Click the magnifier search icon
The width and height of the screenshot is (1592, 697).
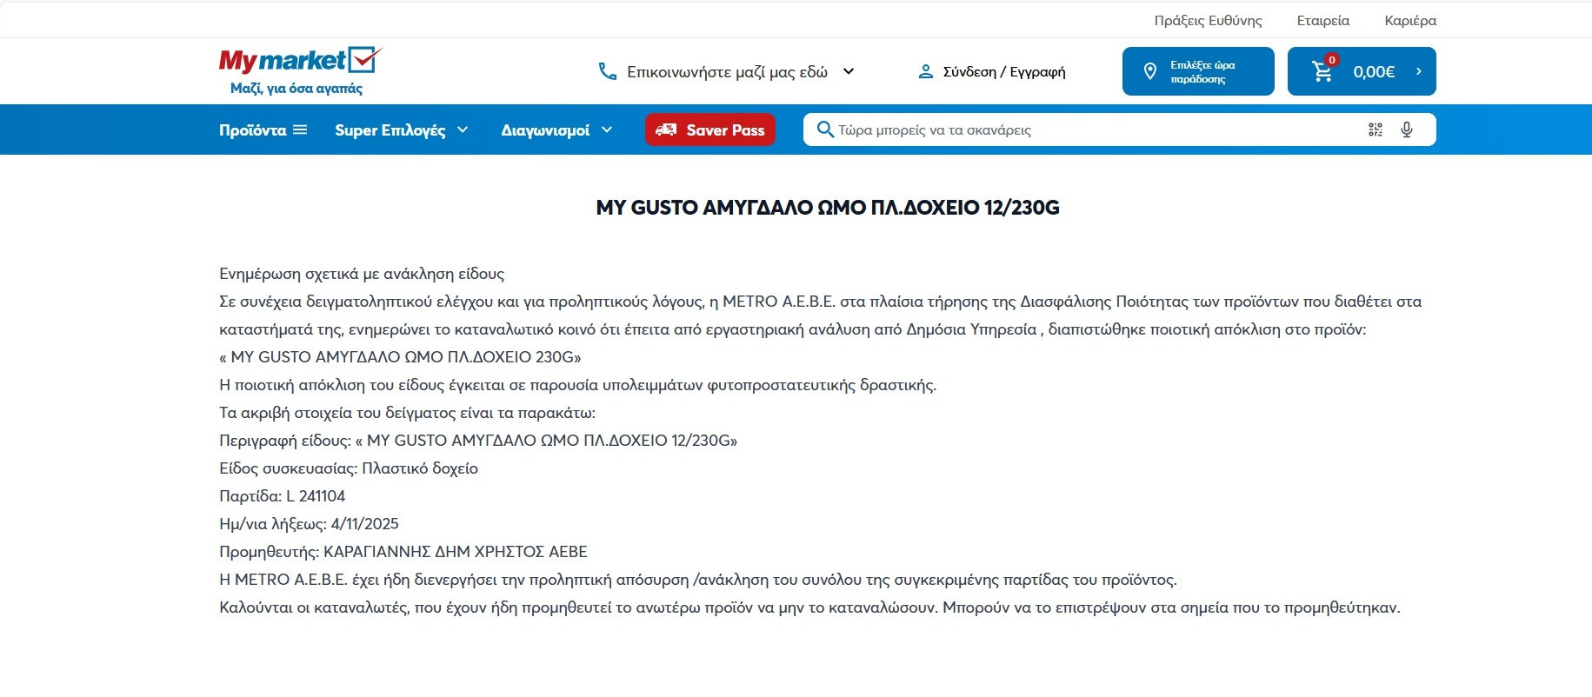[825, 129]
